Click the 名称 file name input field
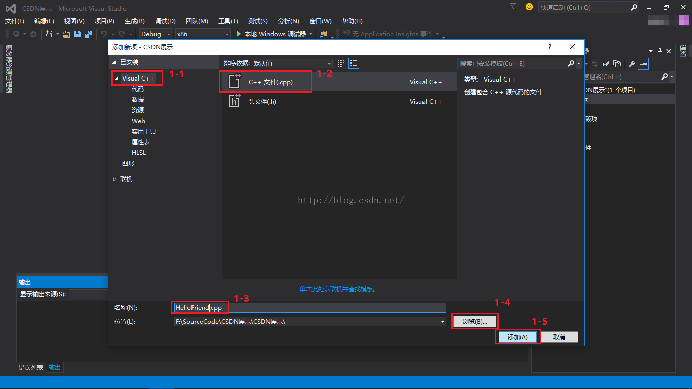The width and height of the screenshot is (692, 389). 310,307
